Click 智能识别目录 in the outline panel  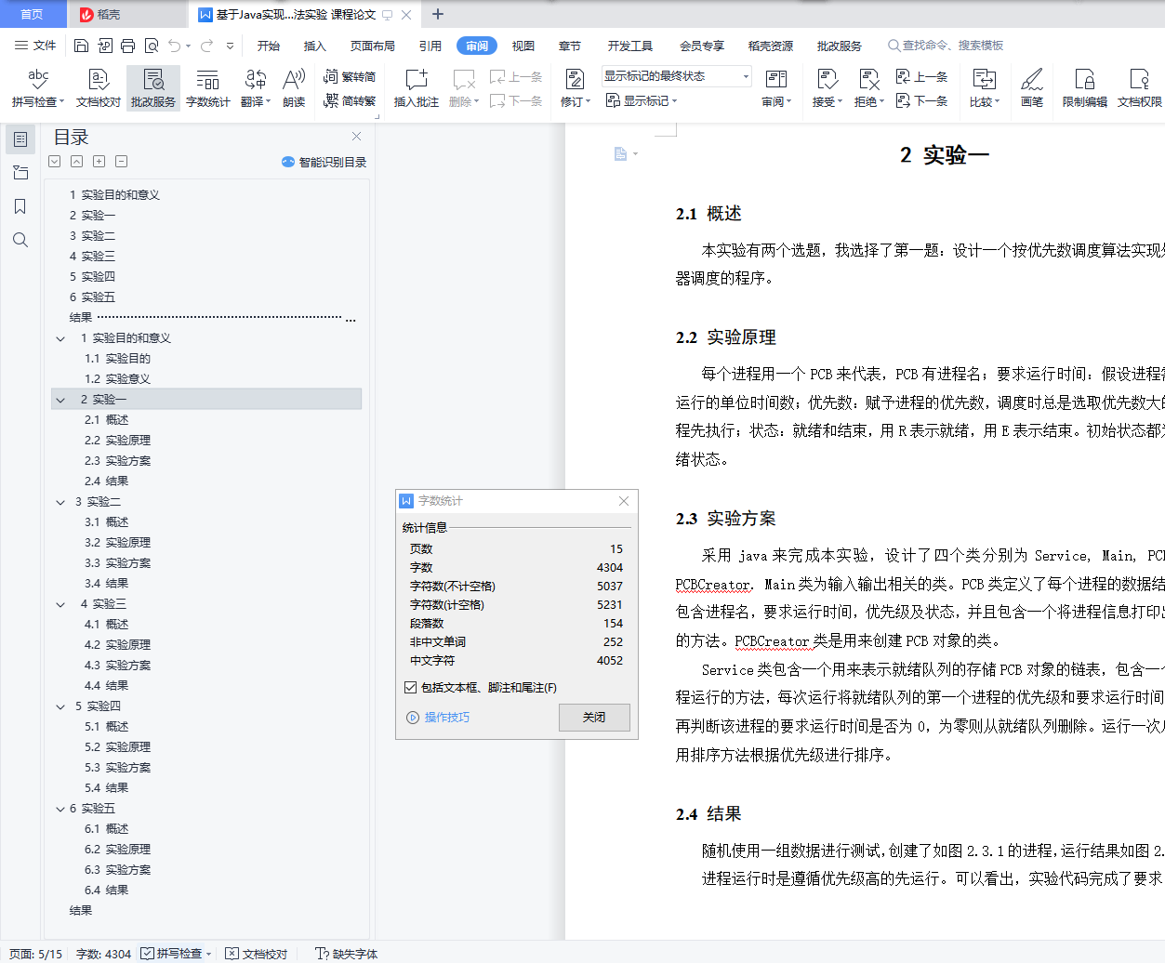pos(324,162)
